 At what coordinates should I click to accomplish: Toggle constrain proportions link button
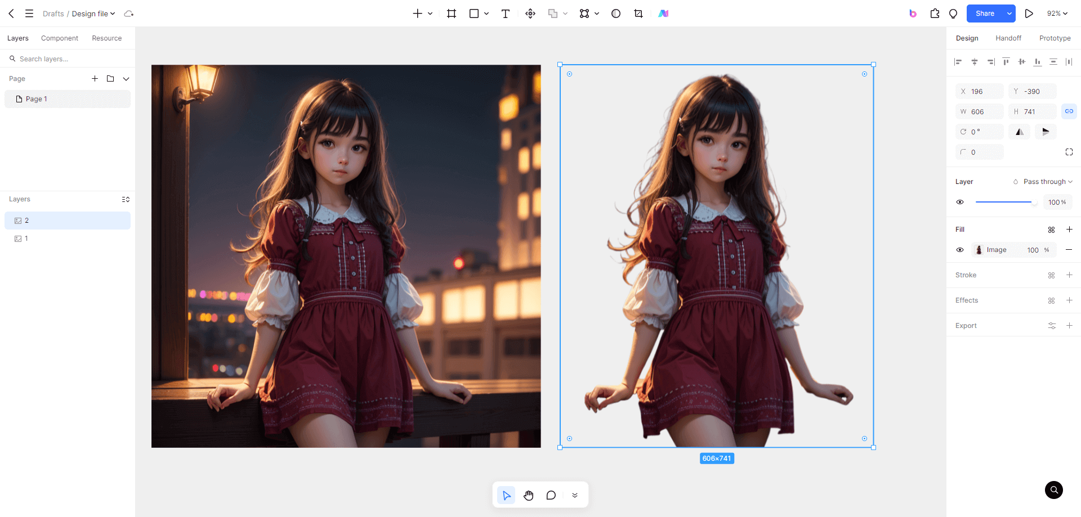point(1069,111)
